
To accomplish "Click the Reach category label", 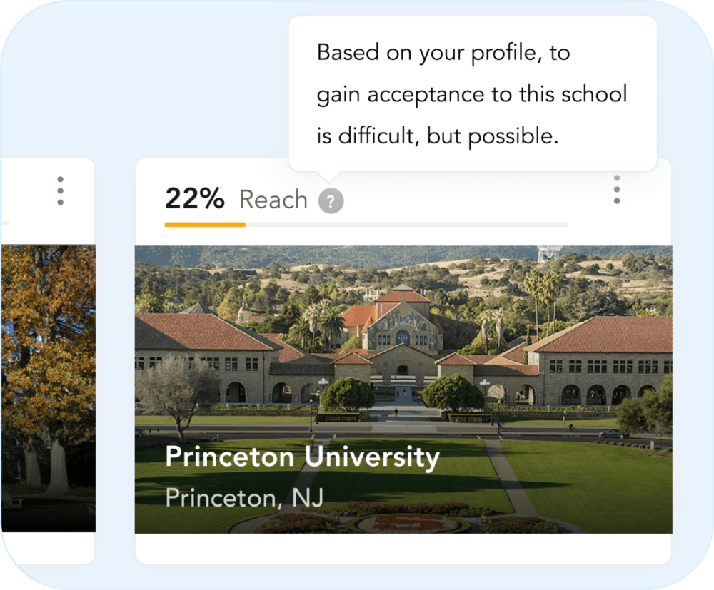I will [273, 200].
